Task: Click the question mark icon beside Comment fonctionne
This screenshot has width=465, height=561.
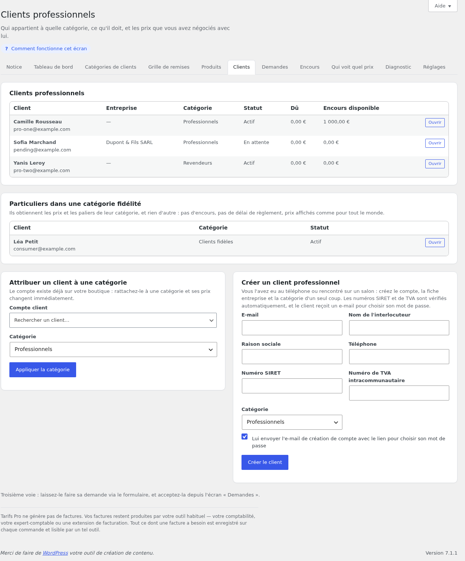Action: [x=6, y=49]
